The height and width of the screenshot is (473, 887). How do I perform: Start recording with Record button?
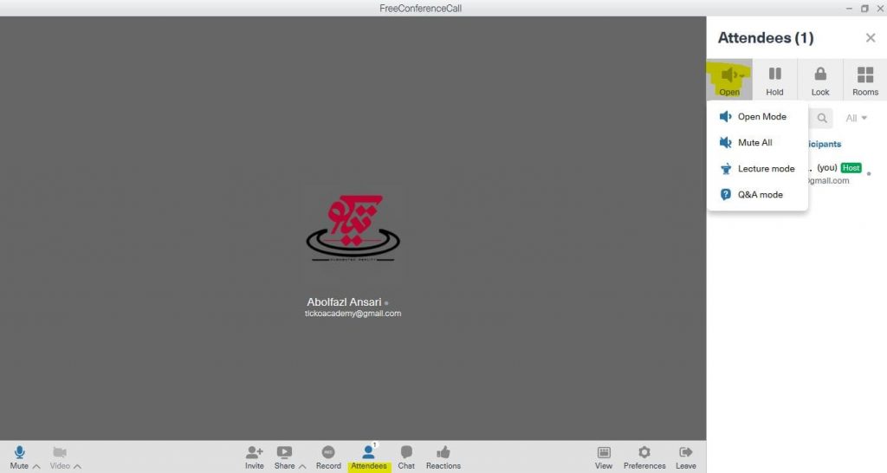328,457
